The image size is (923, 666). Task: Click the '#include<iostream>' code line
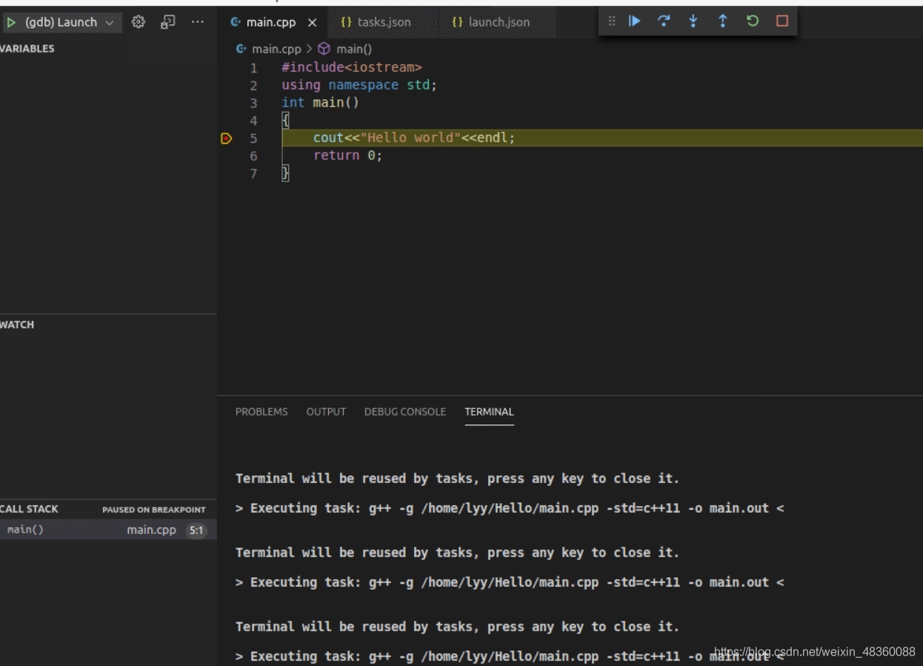click(x=352, y=67)
